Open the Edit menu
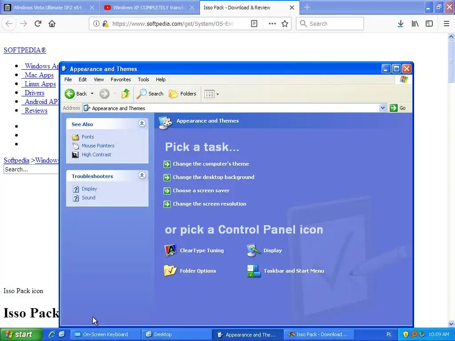The image size is (455, 341). click(82, 79)
